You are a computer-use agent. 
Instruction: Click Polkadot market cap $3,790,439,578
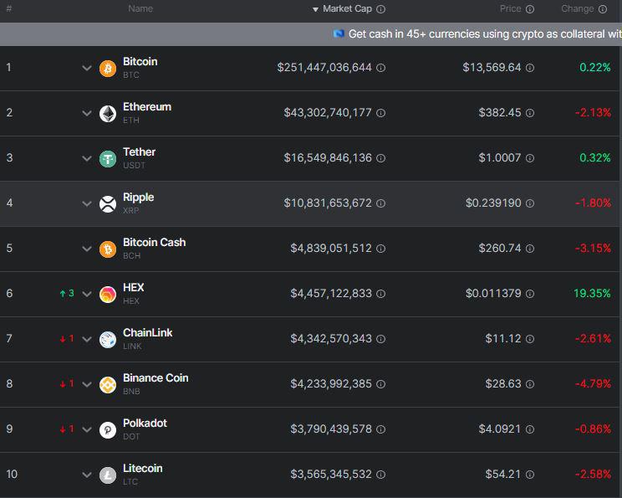(x=331, y=429)
